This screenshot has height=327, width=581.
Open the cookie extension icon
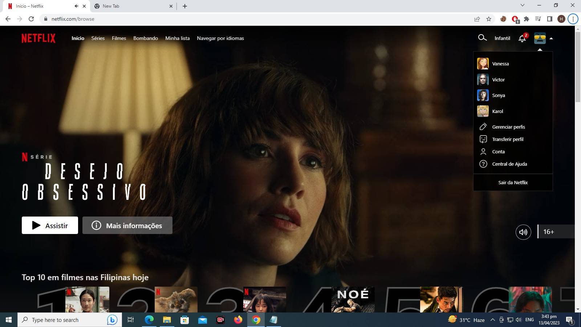[x=503, y=19]
